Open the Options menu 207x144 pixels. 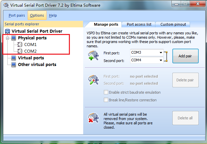tap(37, 15)
